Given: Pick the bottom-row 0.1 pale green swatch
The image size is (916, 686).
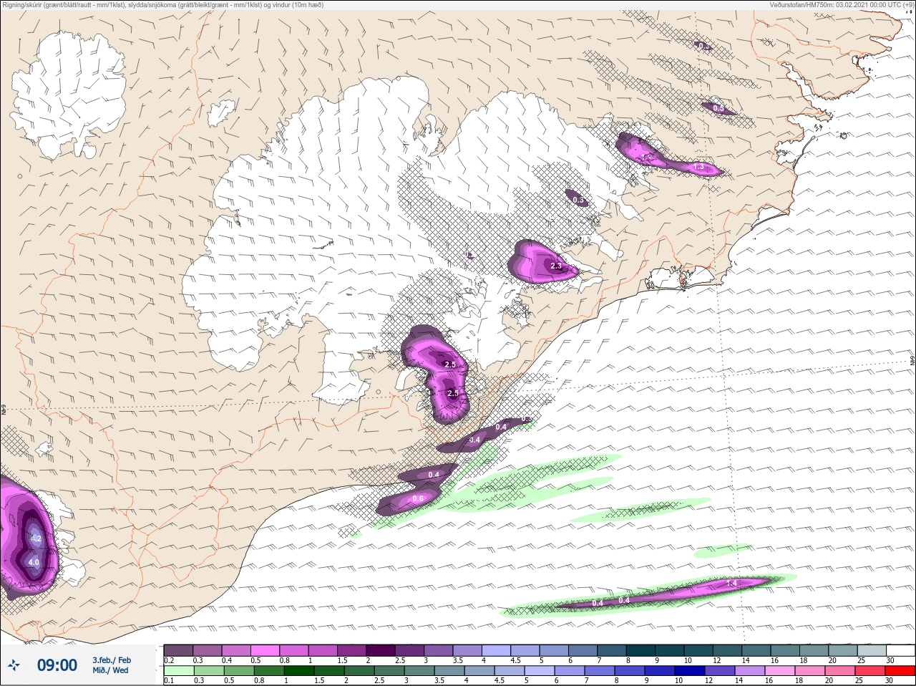Looking at the screenshot, I should (x=179, y=671).
